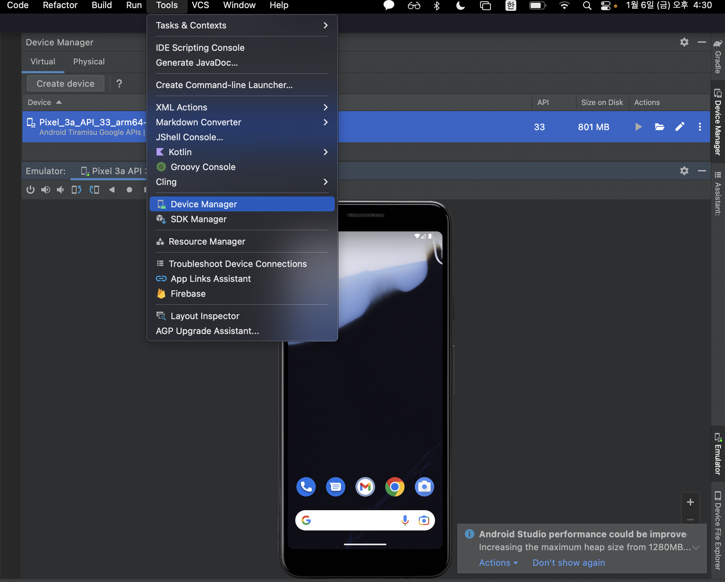Zoom in the emulator with plus button

tap(690, 502)
